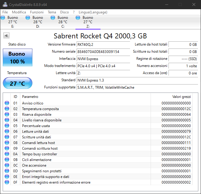Click status orb for Spegnimenti non protetti
Image resolution: width=201 pixels, height=194 pixels.
pos(7,171)
